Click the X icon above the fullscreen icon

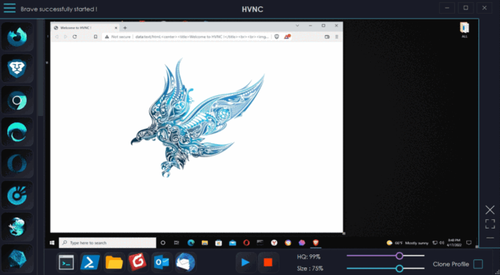[x=490, y=210]
